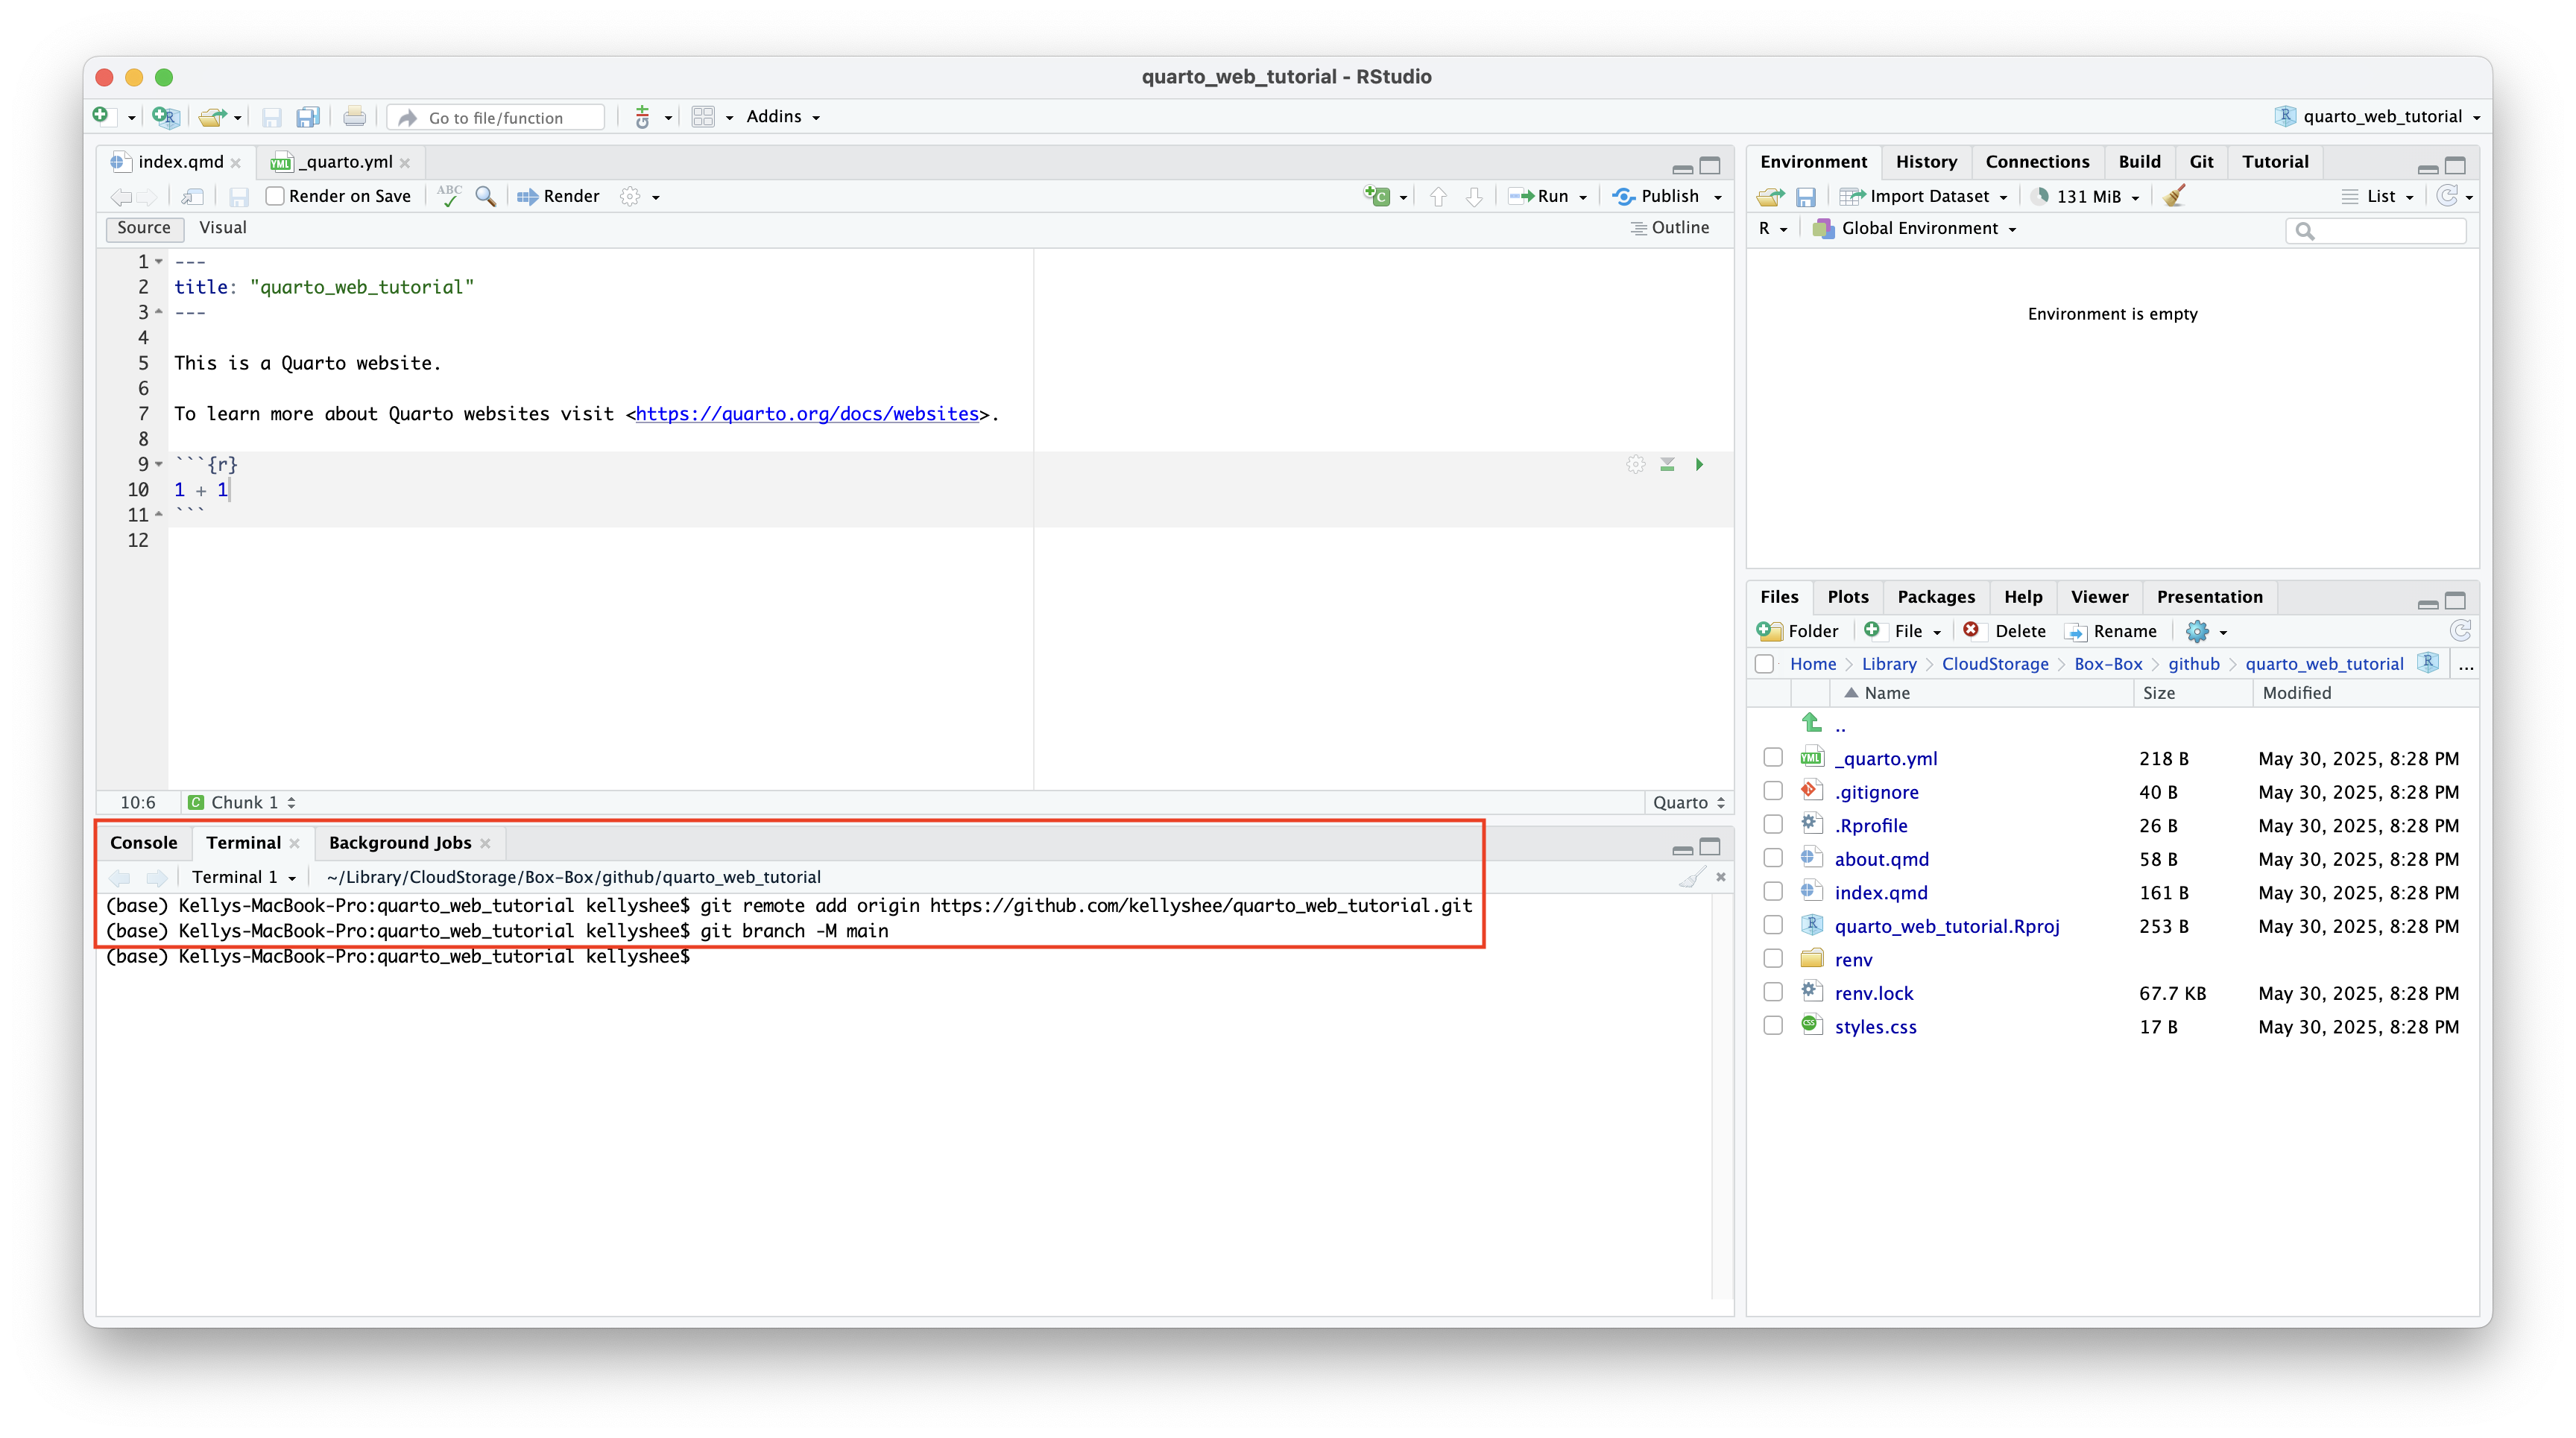Open the Global Environment dropdown
The width and height of the screenshot is (2576, 1438).
(1916, 229)
